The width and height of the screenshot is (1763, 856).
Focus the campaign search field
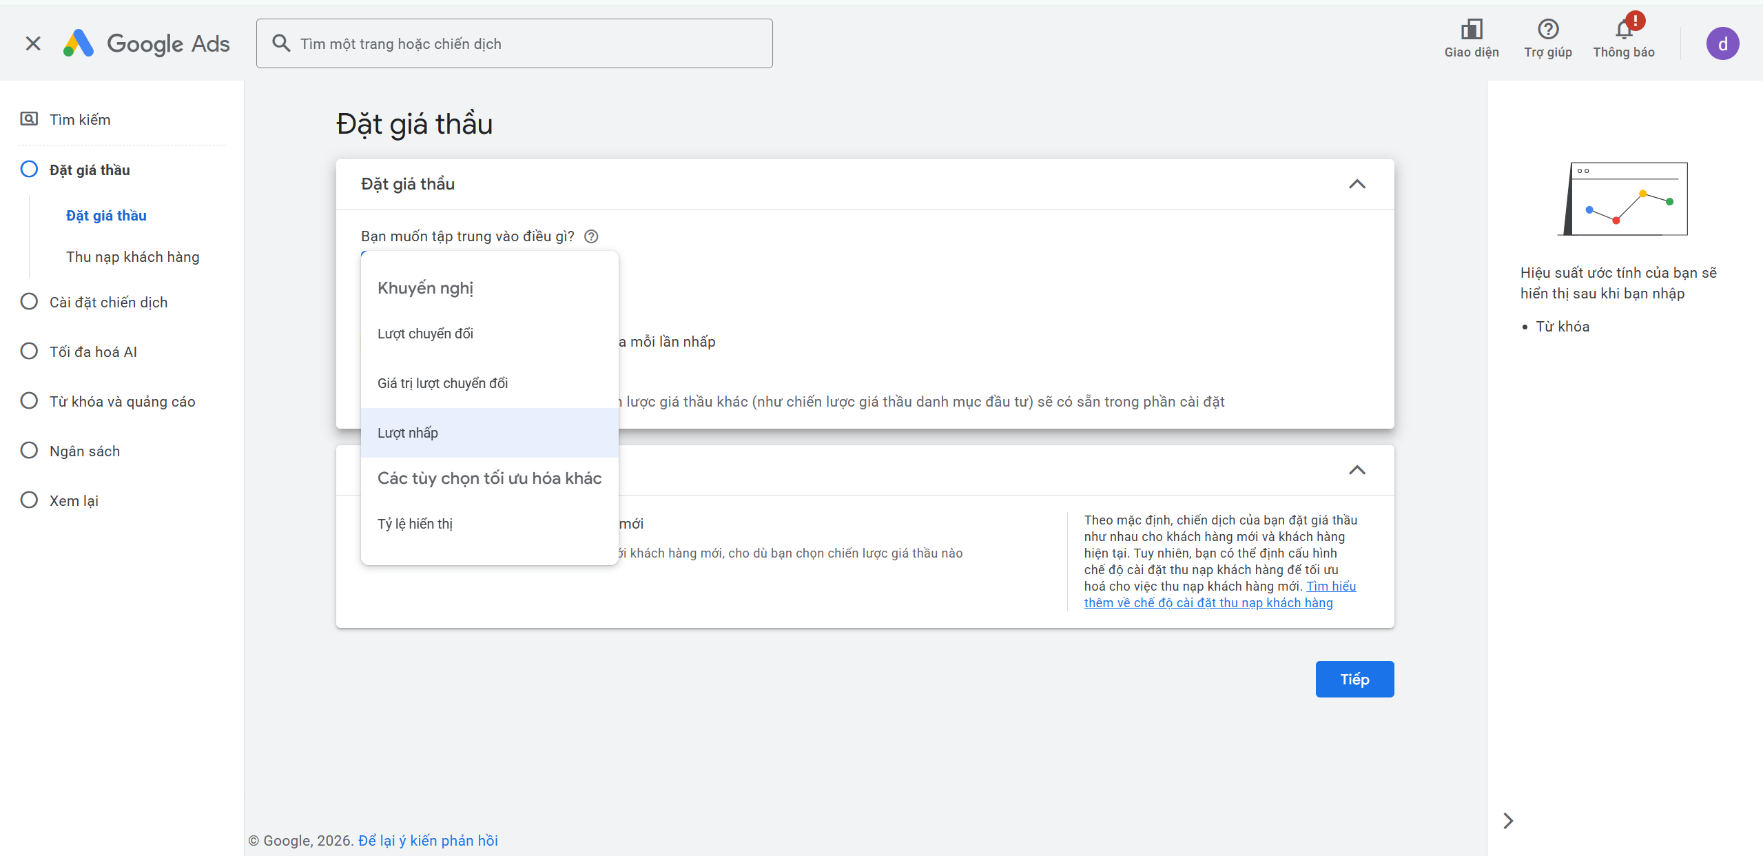click(x=514, y=43)
